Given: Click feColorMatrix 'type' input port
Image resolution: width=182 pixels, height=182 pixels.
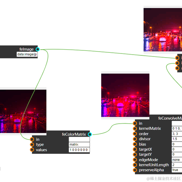Looking at the screenshot, I should 32,144.
